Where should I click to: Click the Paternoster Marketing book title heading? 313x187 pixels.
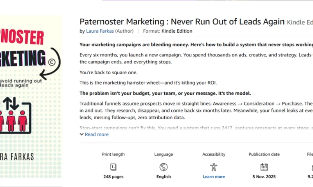182,21
